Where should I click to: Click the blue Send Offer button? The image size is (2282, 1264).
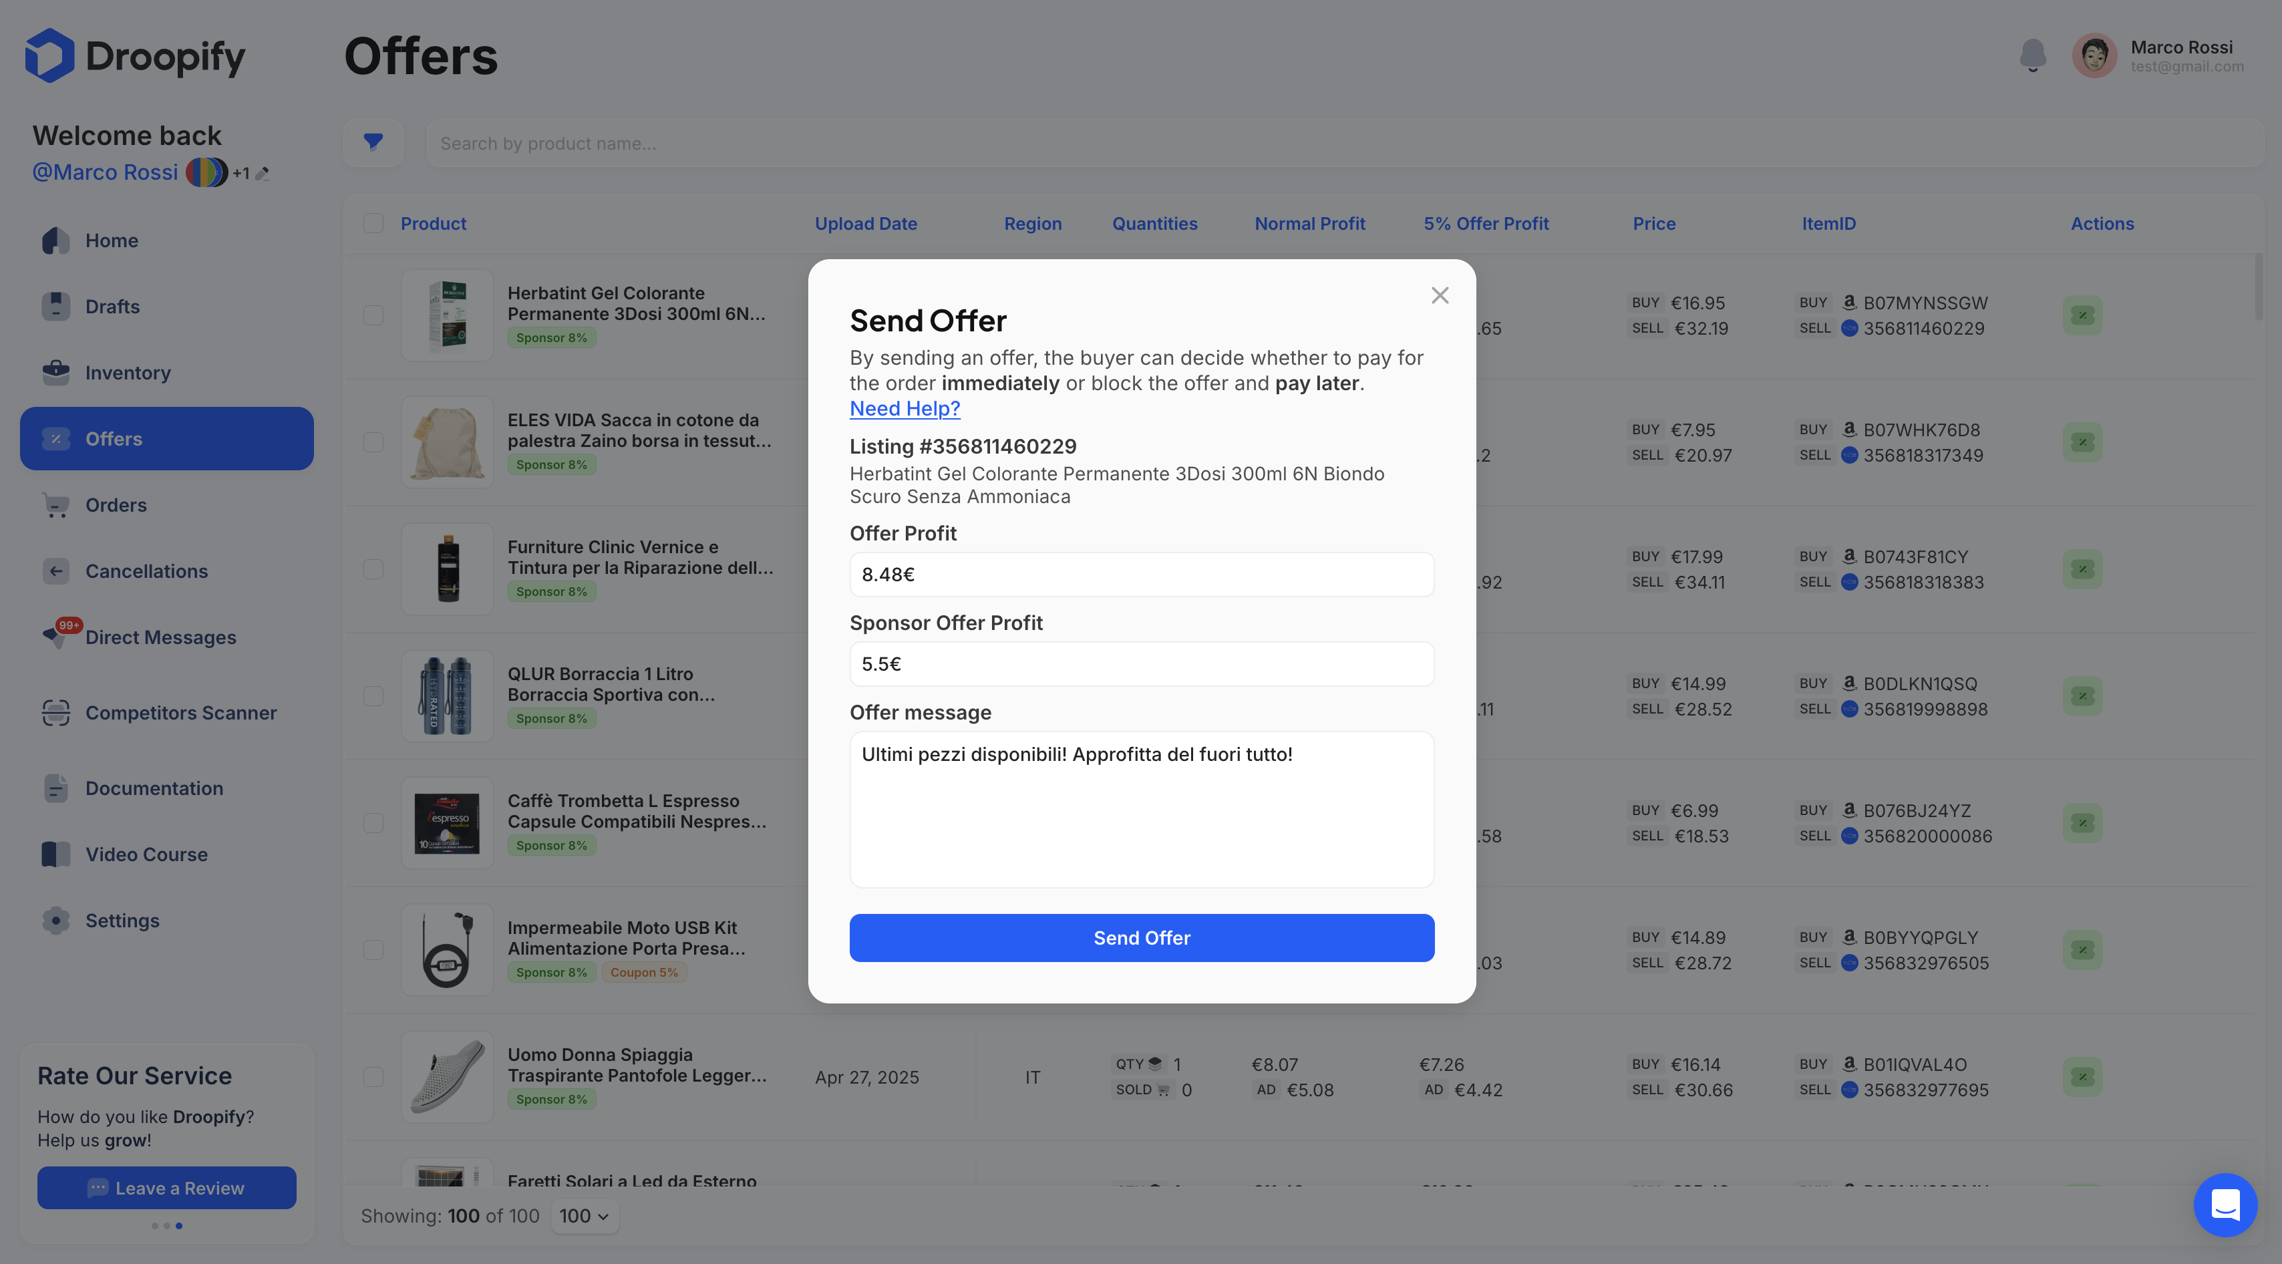coord(1141,937)
